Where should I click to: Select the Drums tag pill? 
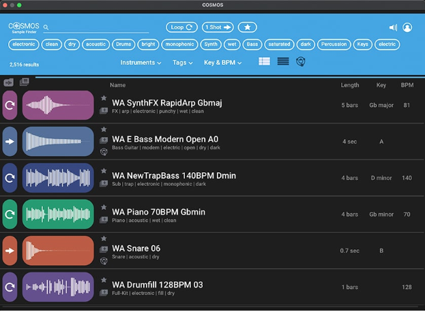coord(123,44)
